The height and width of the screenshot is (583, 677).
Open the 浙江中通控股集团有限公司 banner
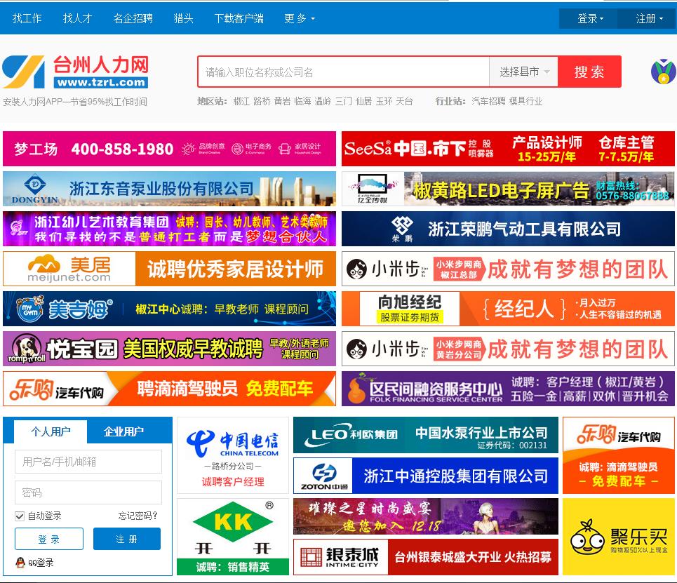pyautogui.click(x=426, y=476)
